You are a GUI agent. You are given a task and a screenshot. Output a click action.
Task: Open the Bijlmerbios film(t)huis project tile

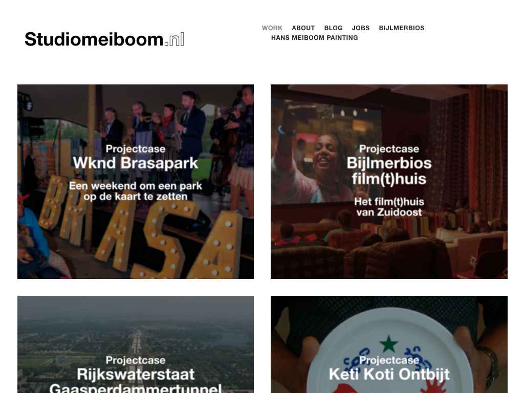[389, 182]
